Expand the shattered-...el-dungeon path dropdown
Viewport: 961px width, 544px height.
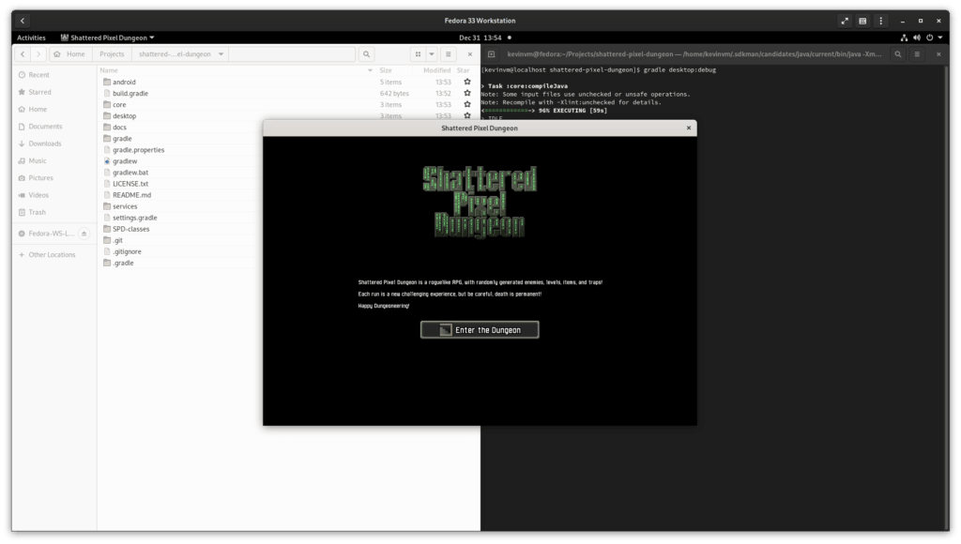pyautogui.click(x=221, y=53)
